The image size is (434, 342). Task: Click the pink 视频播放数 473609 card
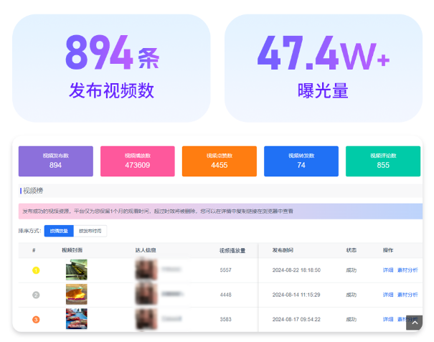coord(137,161)
